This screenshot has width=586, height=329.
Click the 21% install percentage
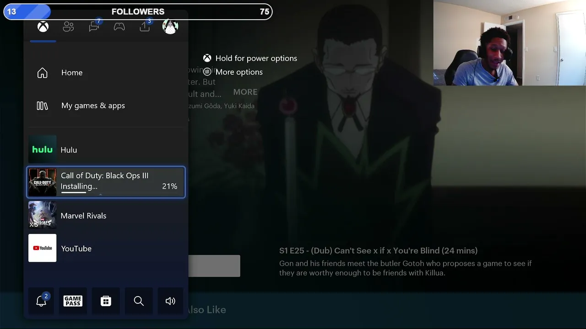pyautogui.click(x=169, y=186)
